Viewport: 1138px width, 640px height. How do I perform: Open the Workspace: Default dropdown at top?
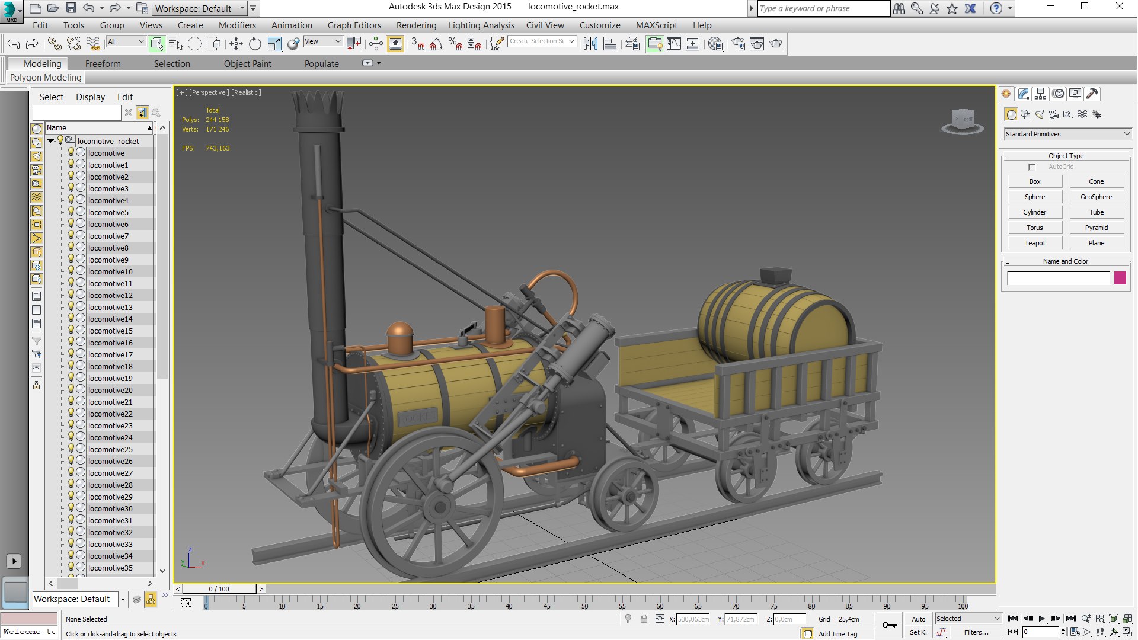[199, 8]
